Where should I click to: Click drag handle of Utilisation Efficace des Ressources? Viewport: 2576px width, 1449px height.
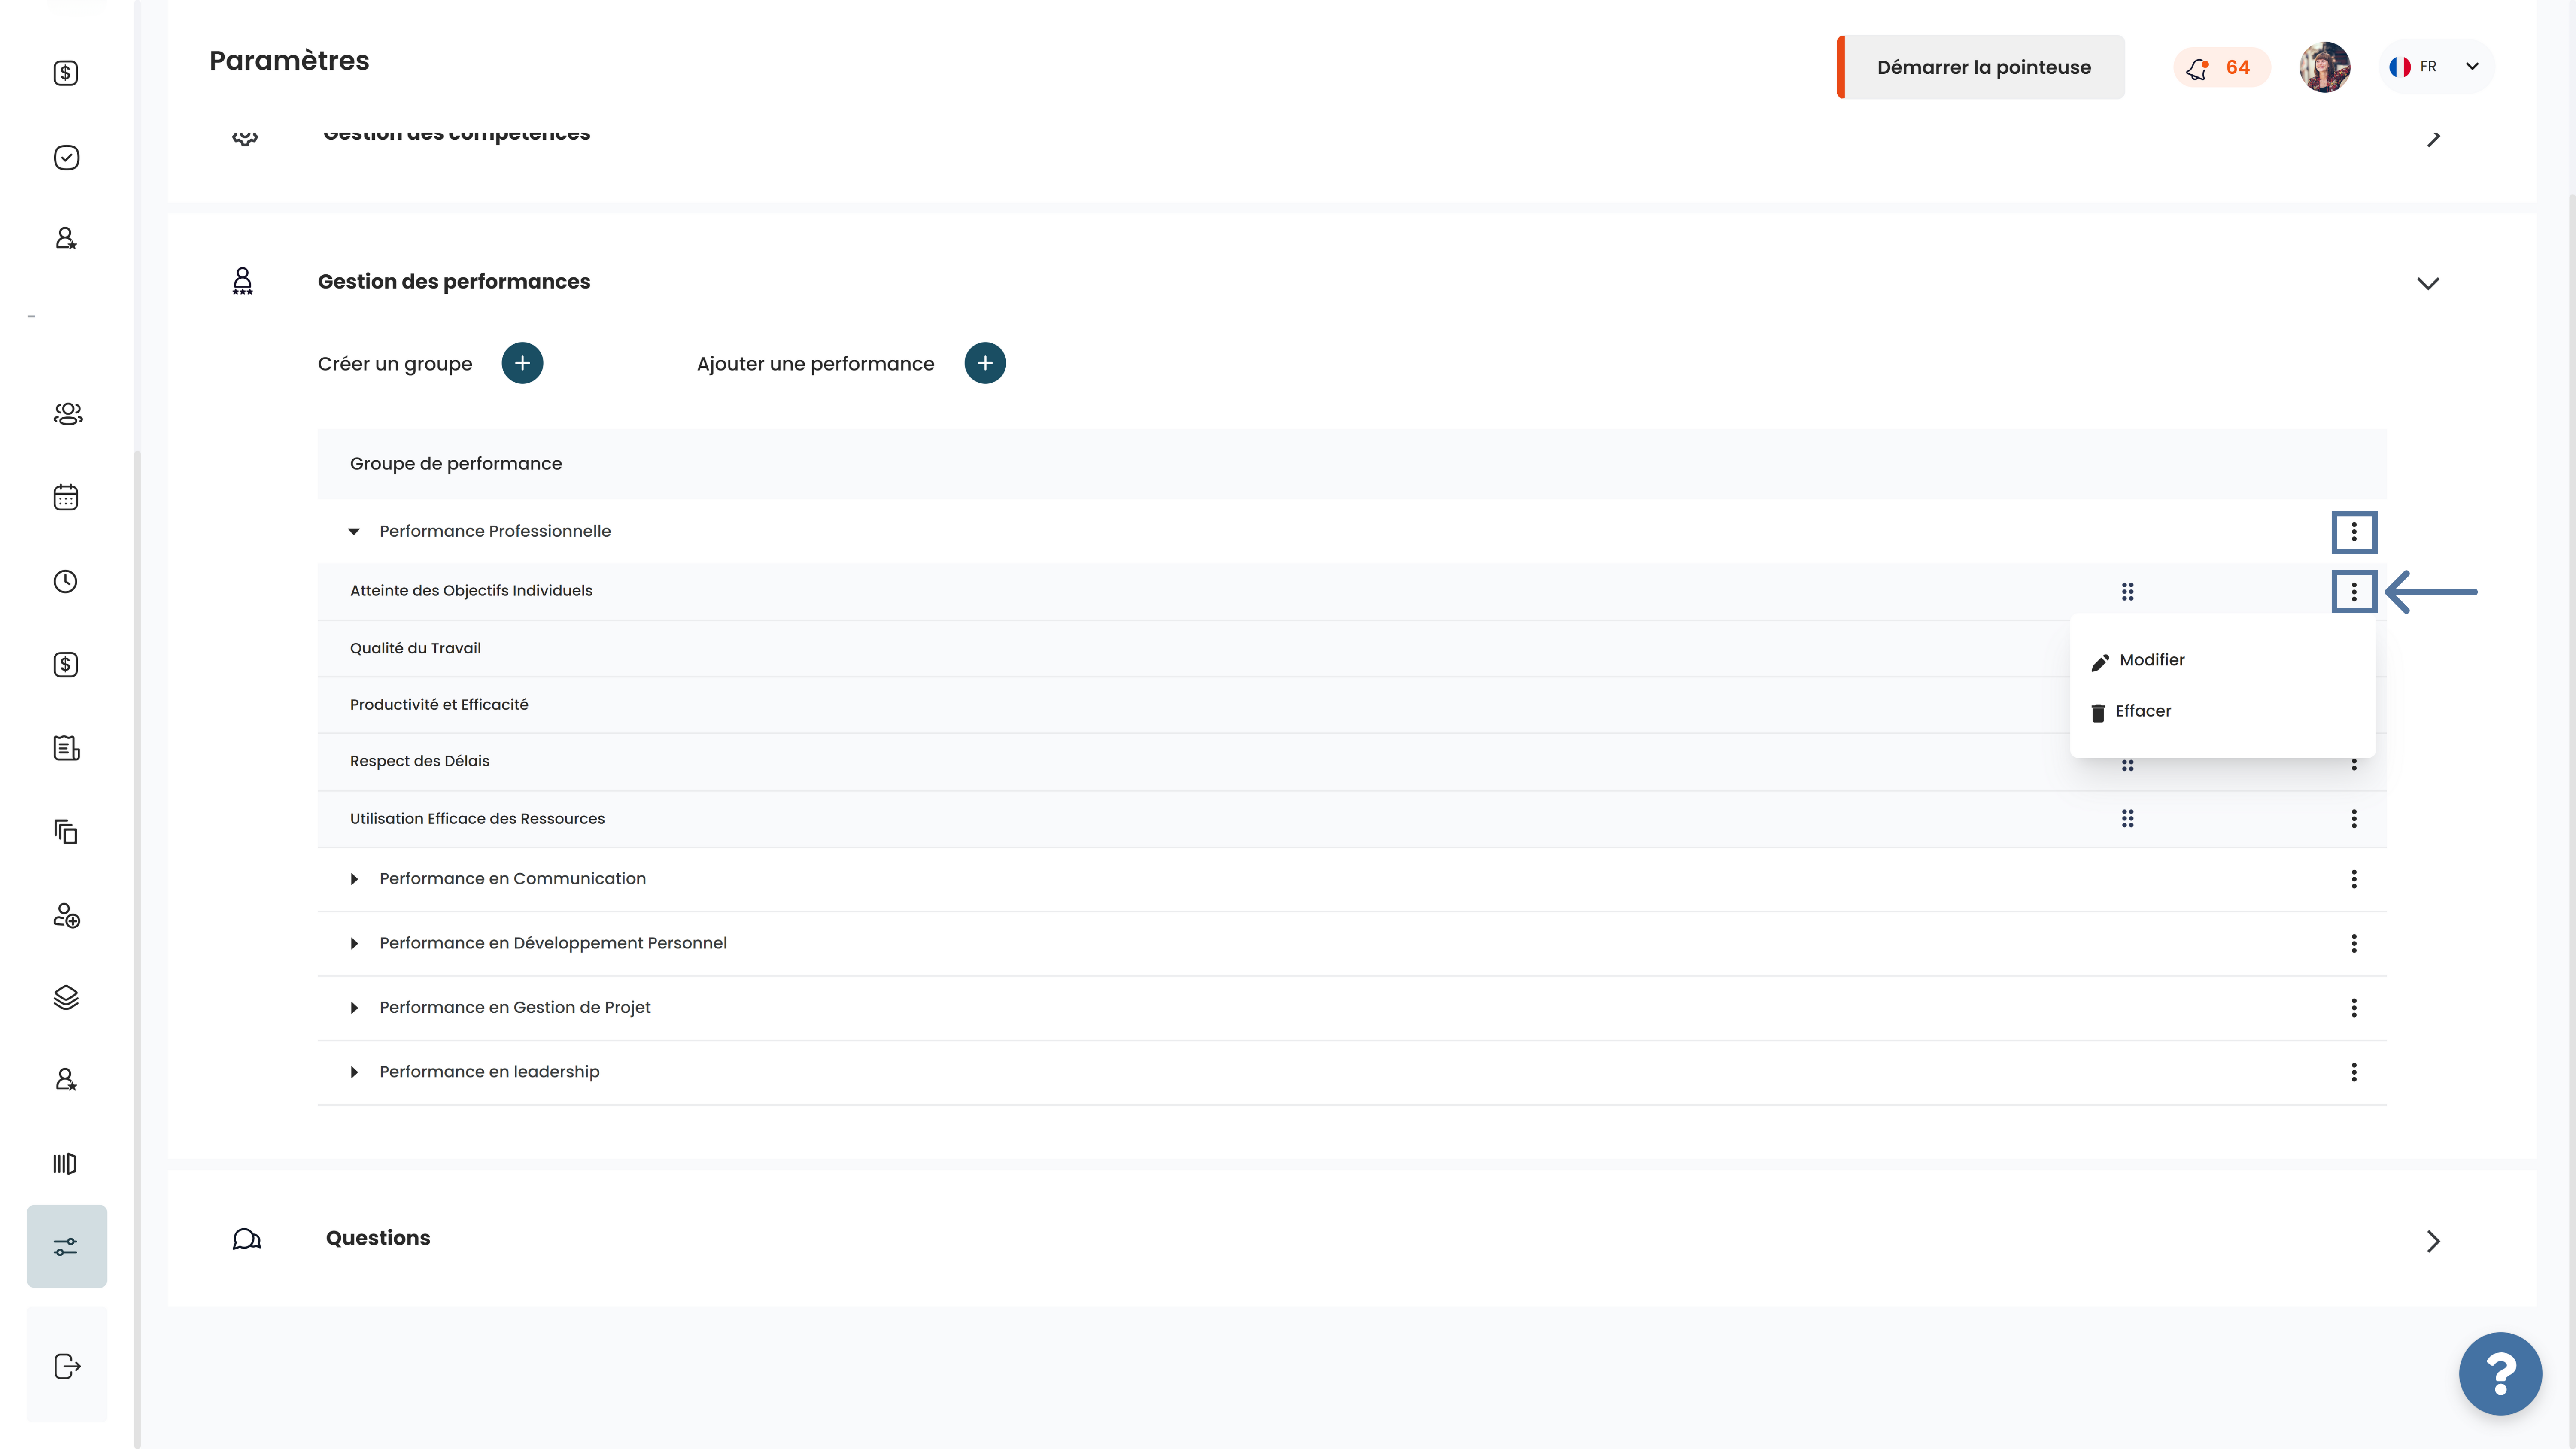tap(2128, 819)
